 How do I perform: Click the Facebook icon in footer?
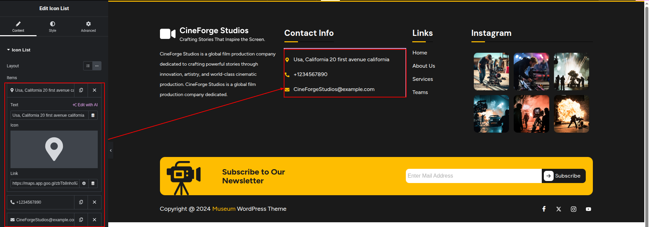(x=544, y=209)
